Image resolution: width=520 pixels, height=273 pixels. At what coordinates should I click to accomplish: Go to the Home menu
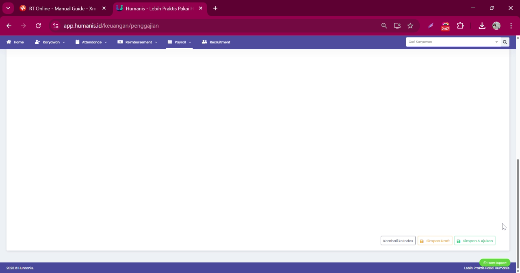[x=15, y=42]
